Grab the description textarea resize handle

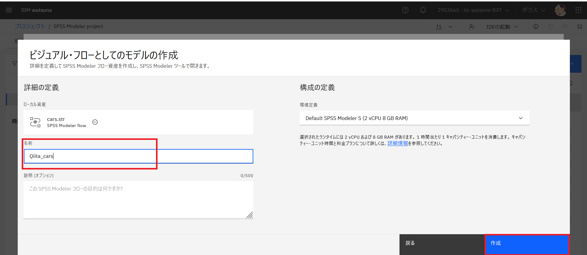pyautogui.click(x=250, y=215)
